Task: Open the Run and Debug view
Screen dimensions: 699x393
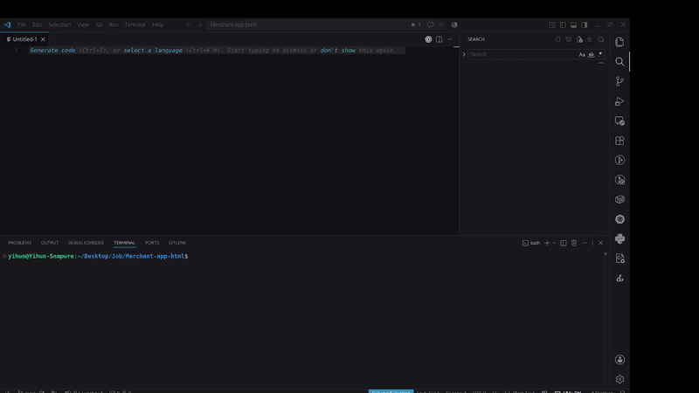Action: click(x=619, y=101)
